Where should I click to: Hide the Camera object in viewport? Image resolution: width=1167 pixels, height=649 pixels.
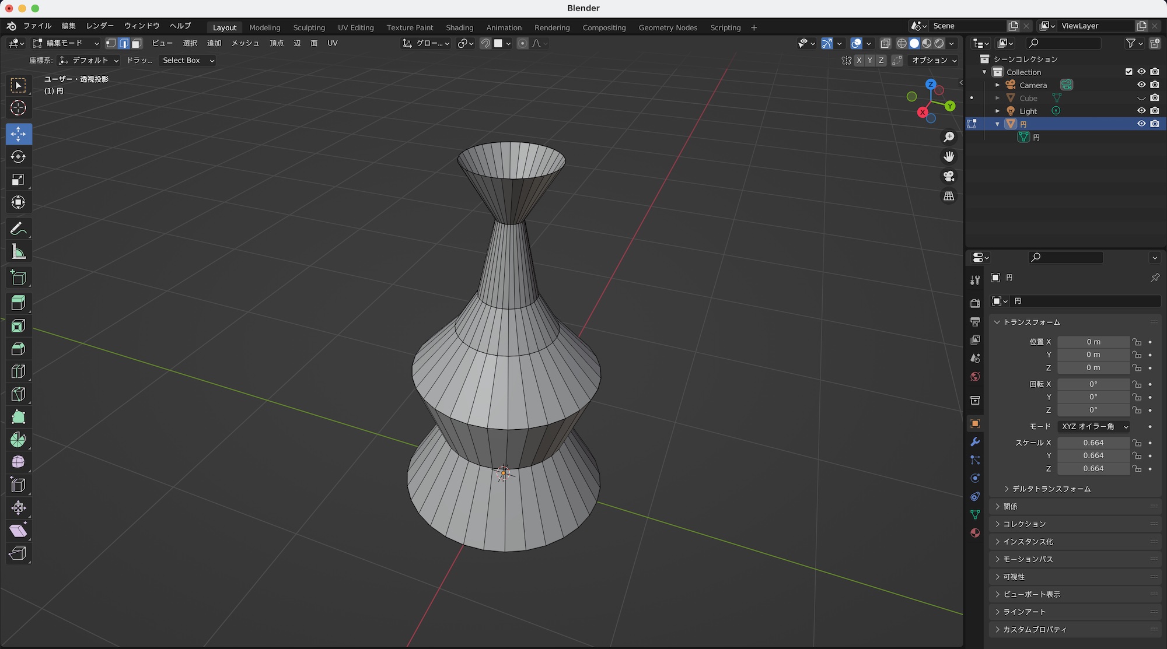click(1141, 85)
